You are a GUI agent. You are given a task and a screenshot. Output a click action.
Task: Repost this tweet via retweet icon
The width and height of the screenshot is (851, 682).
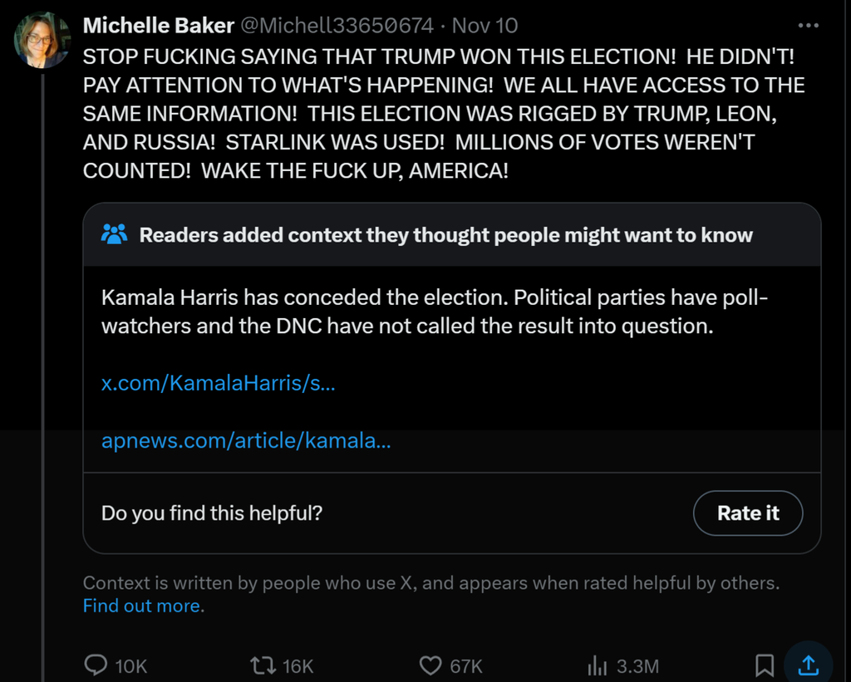click(261, 665)
